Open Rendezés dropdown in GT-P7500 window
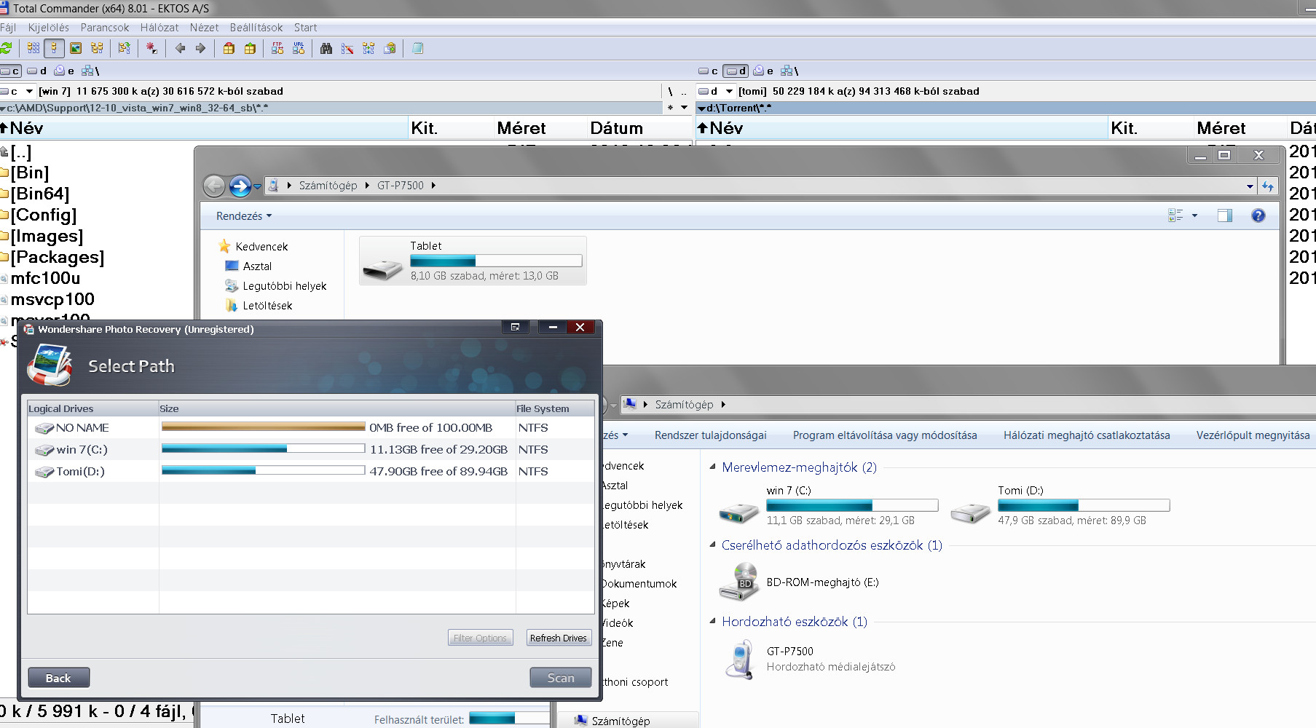This screenshot has height=728, width=1316. 244,216
